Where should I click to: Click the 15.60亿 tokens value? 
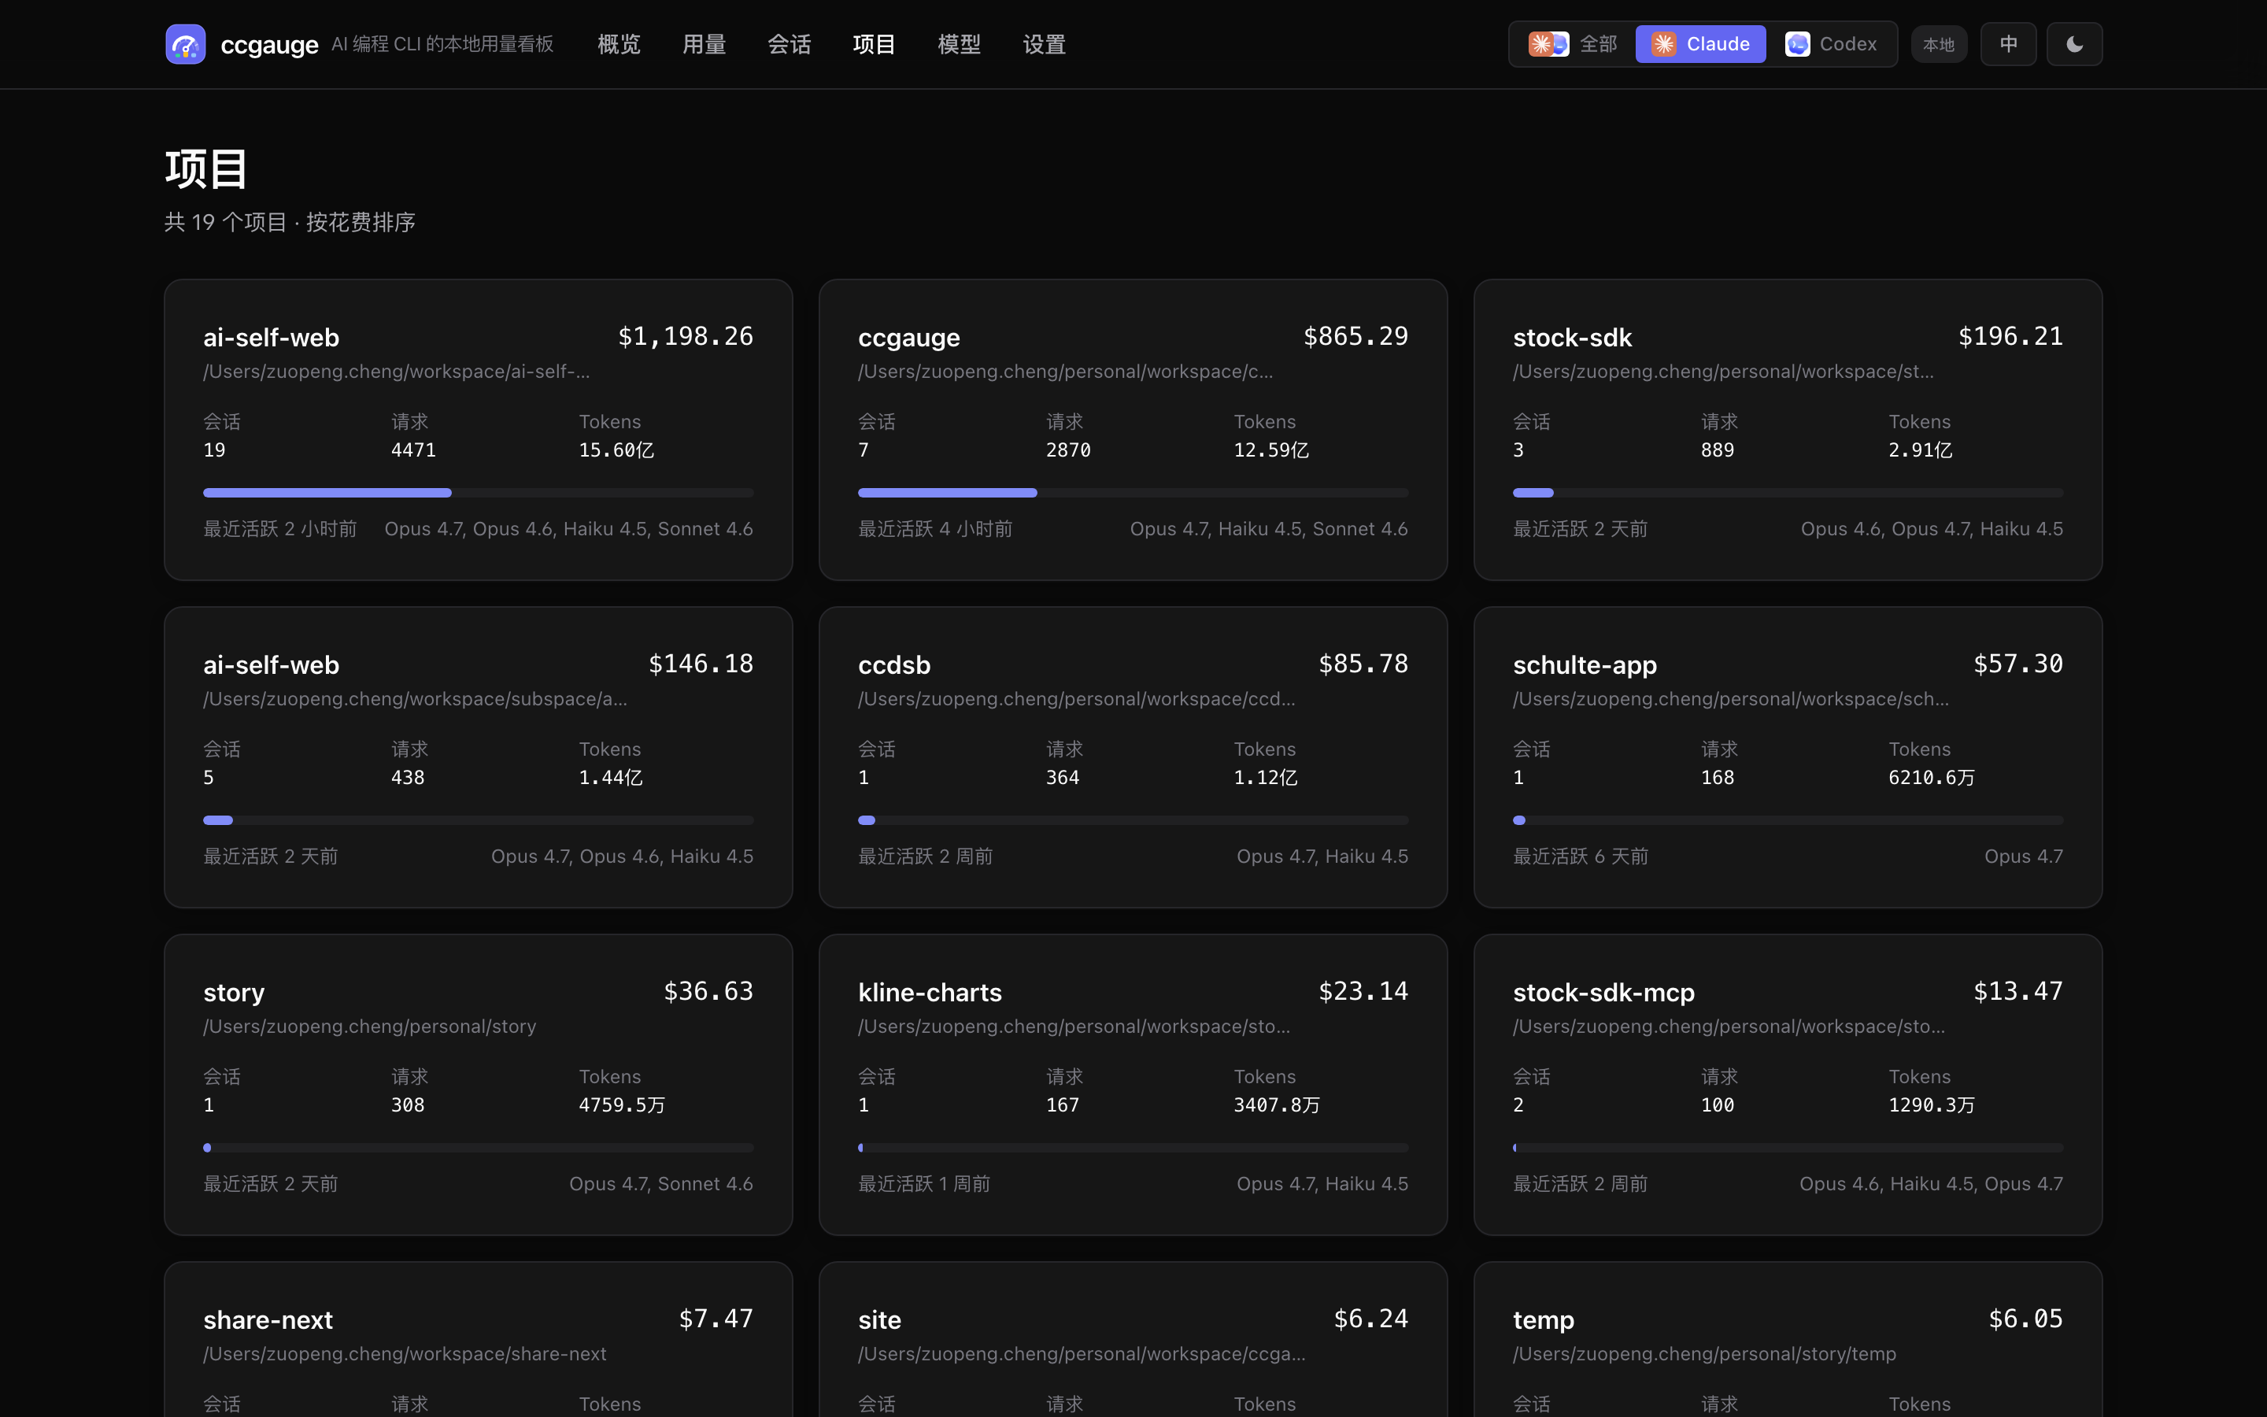(616, 450)
